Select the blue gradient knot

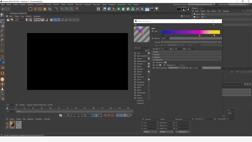point(163,35)
